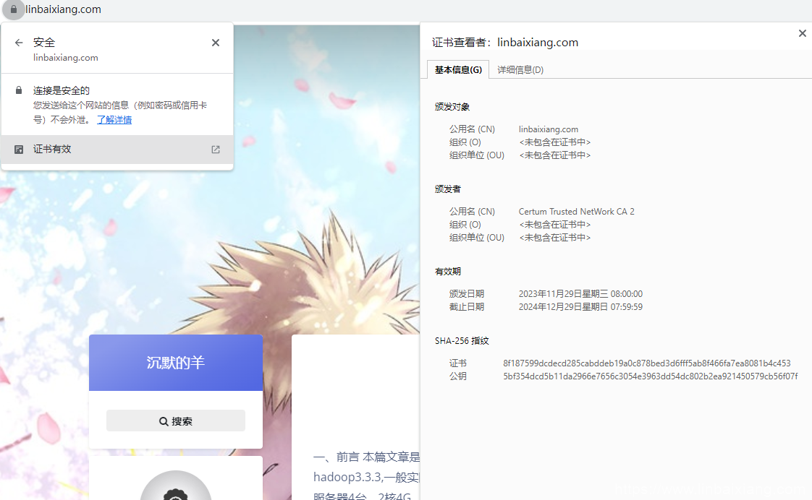Click the issued-to common name linbaixiang.com
This screenshot has height=500, width=812.
tap(549, 129)
